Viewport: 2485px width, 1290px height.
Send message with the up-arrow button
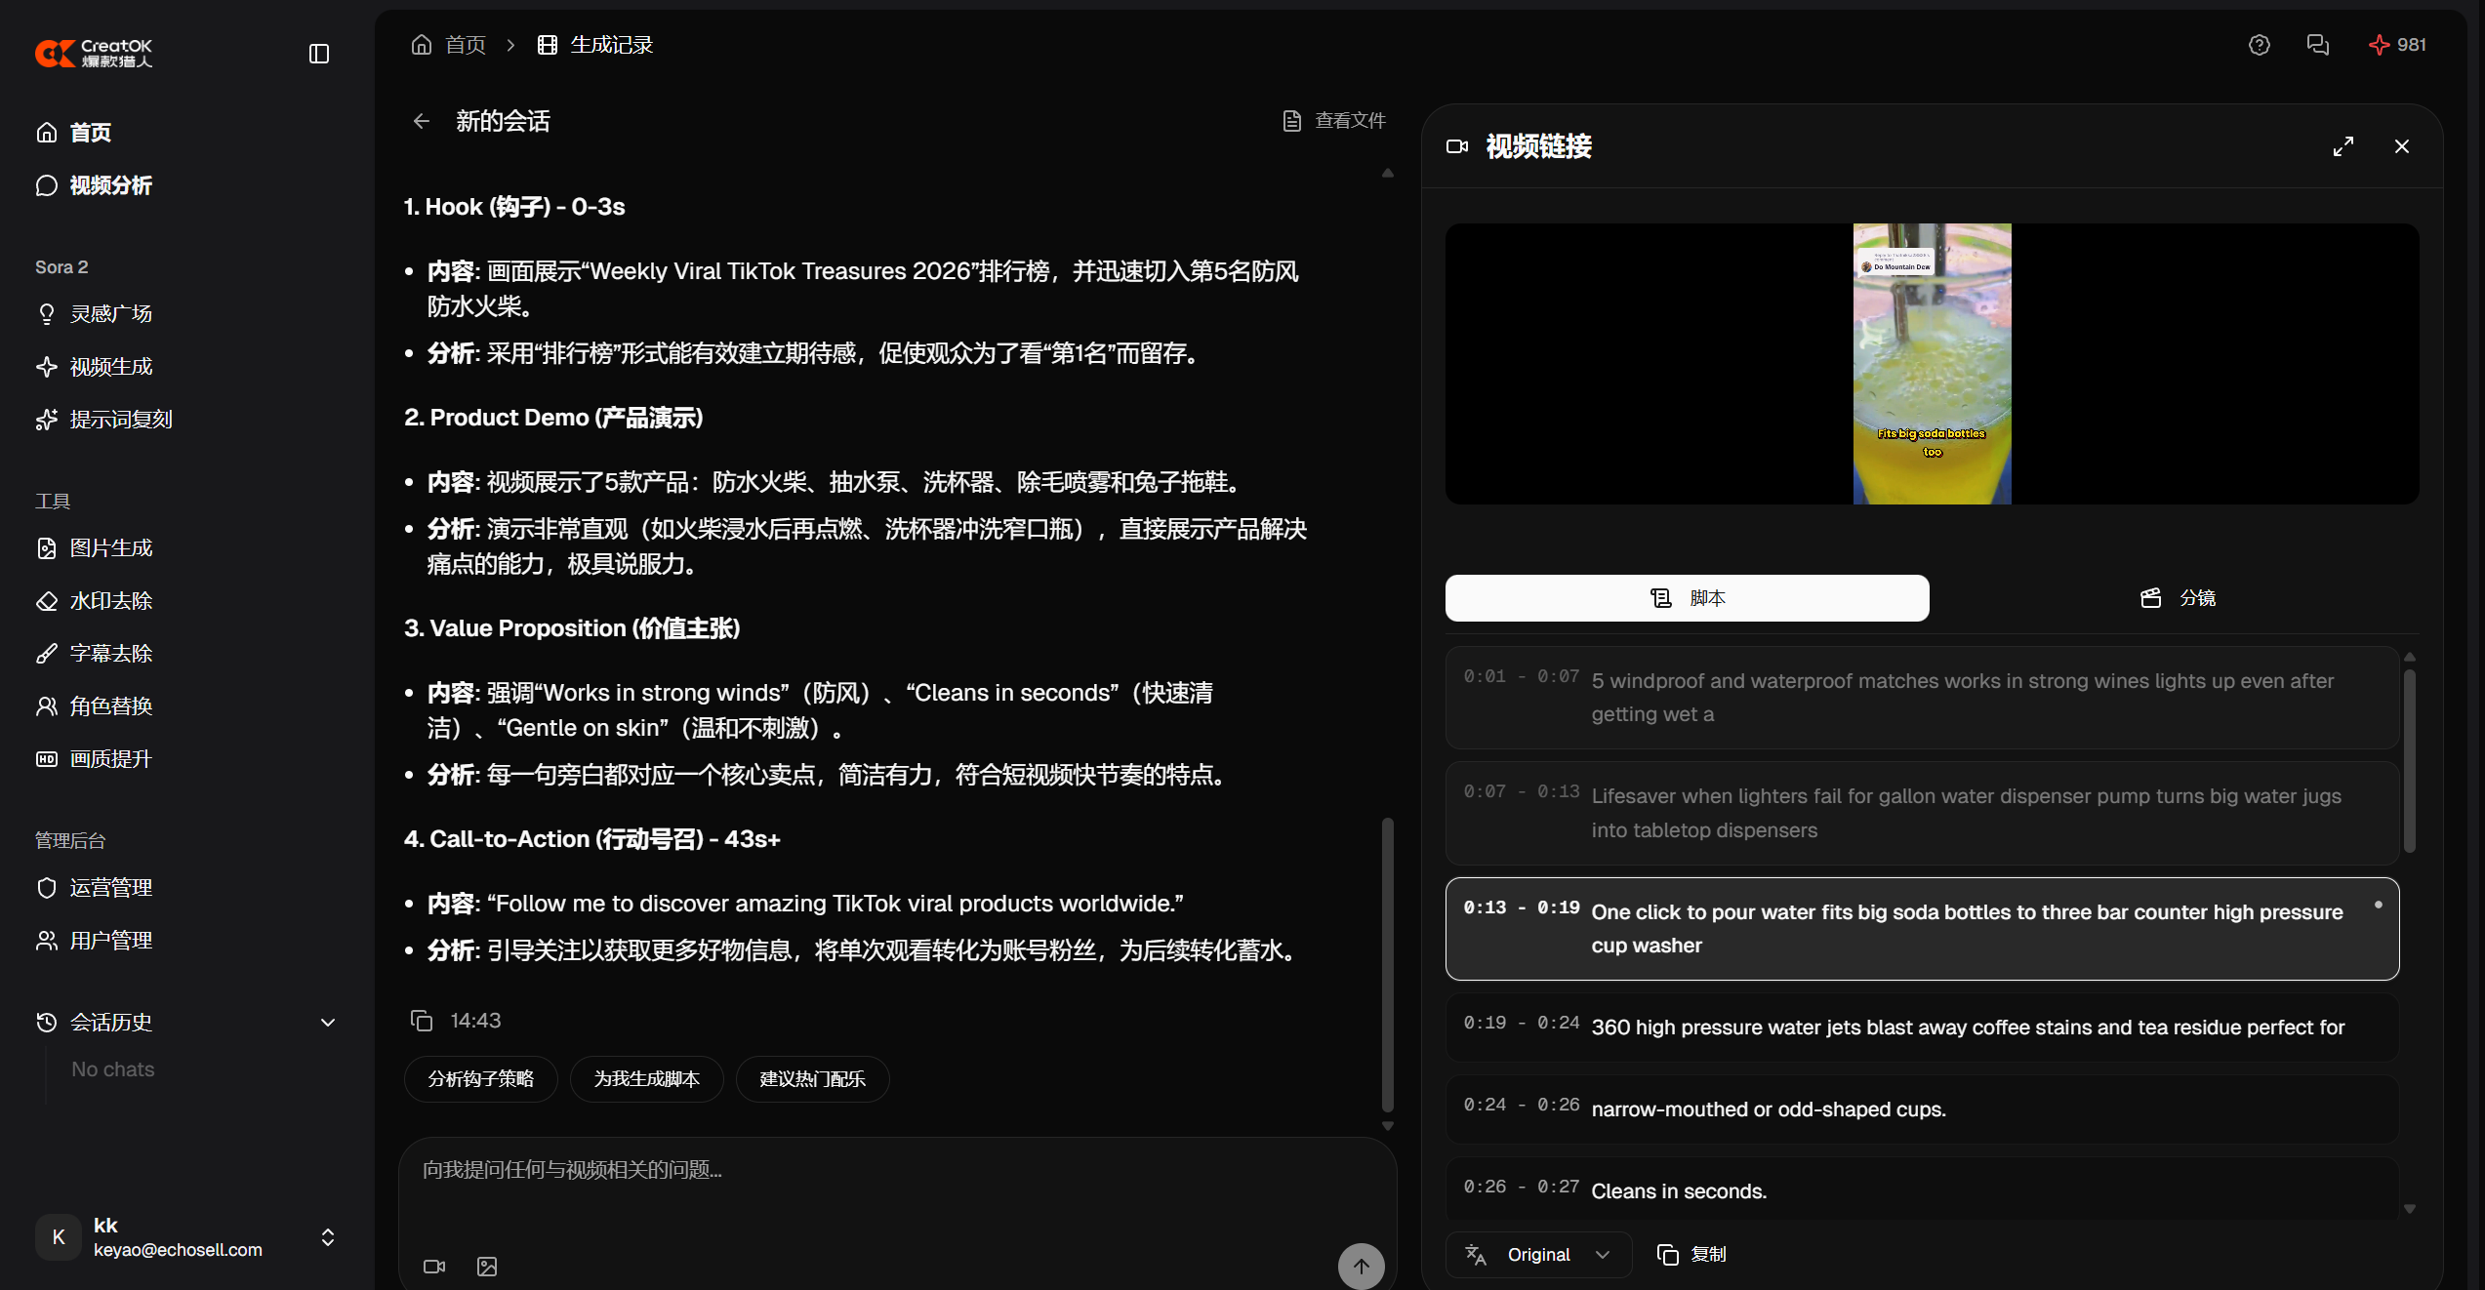pos(1362,1267)
